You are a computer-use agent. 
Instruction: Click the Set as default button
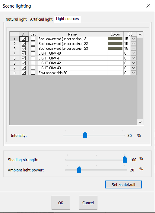coord(123,184)
